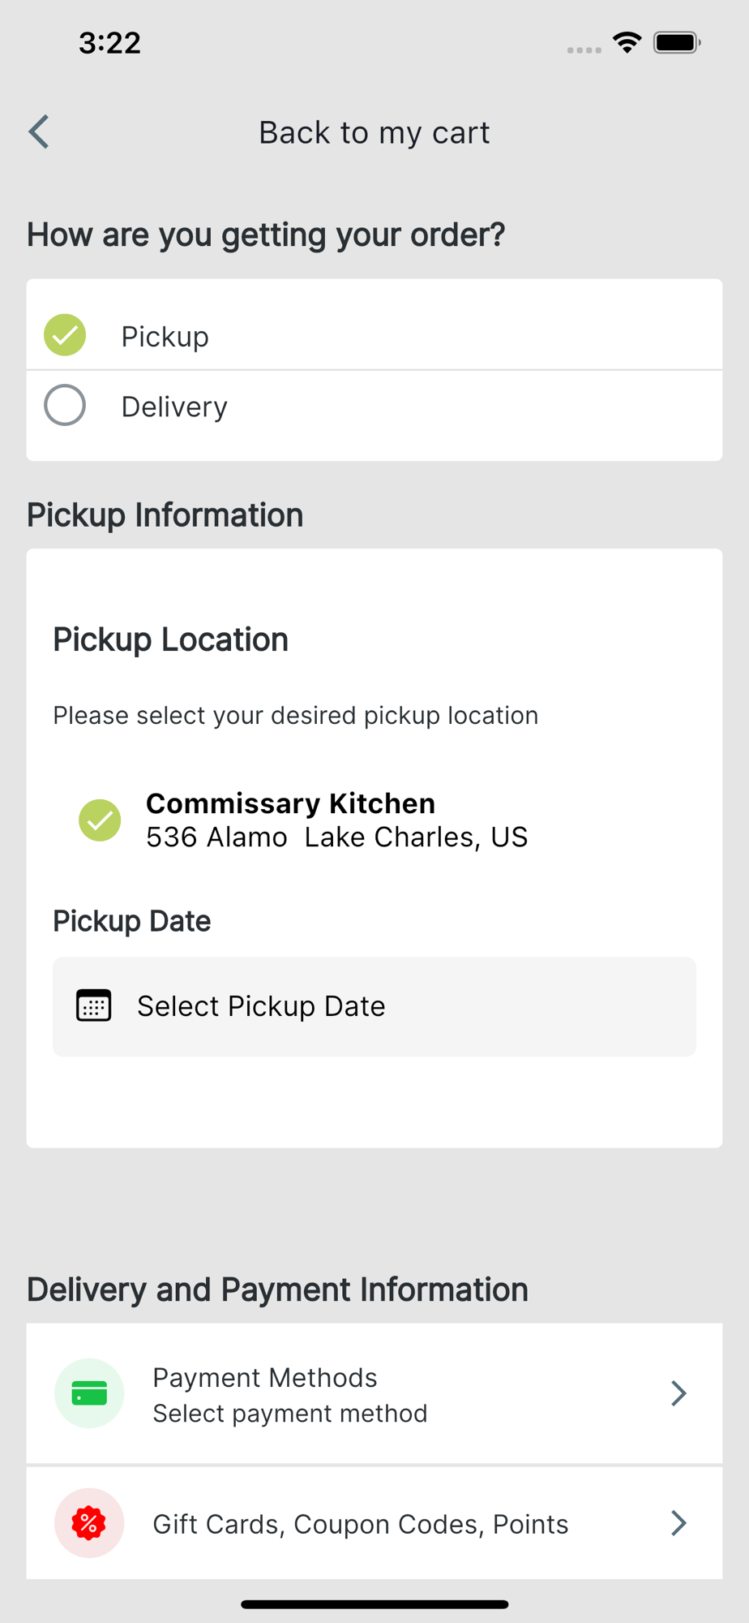This screenshot has width=749, height=1623.
Task: Tap the calendar icon in Pickup Date
Action: click(93, 1005)
